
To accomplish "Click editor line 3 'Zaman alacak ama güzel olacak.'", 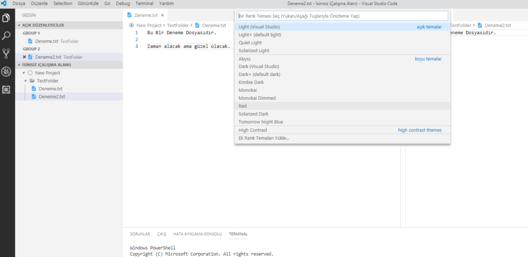I will (x=189, y=46).
